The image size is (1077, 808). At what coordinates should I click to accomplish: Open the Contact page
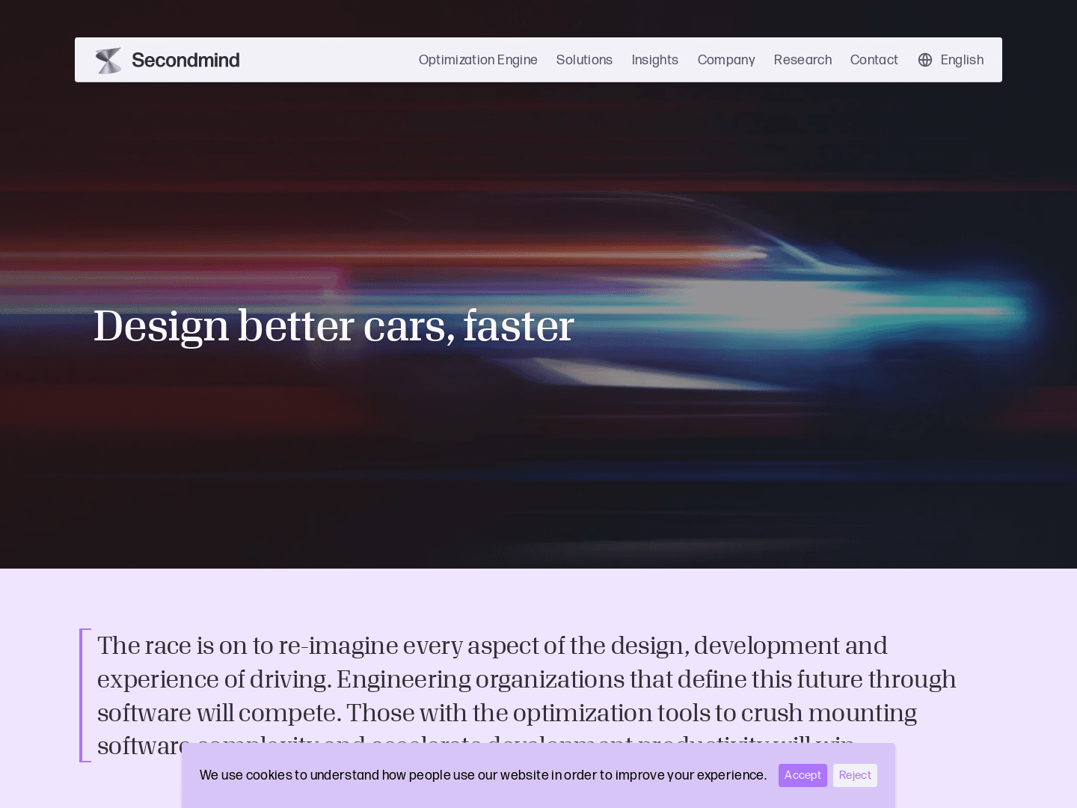874,60
